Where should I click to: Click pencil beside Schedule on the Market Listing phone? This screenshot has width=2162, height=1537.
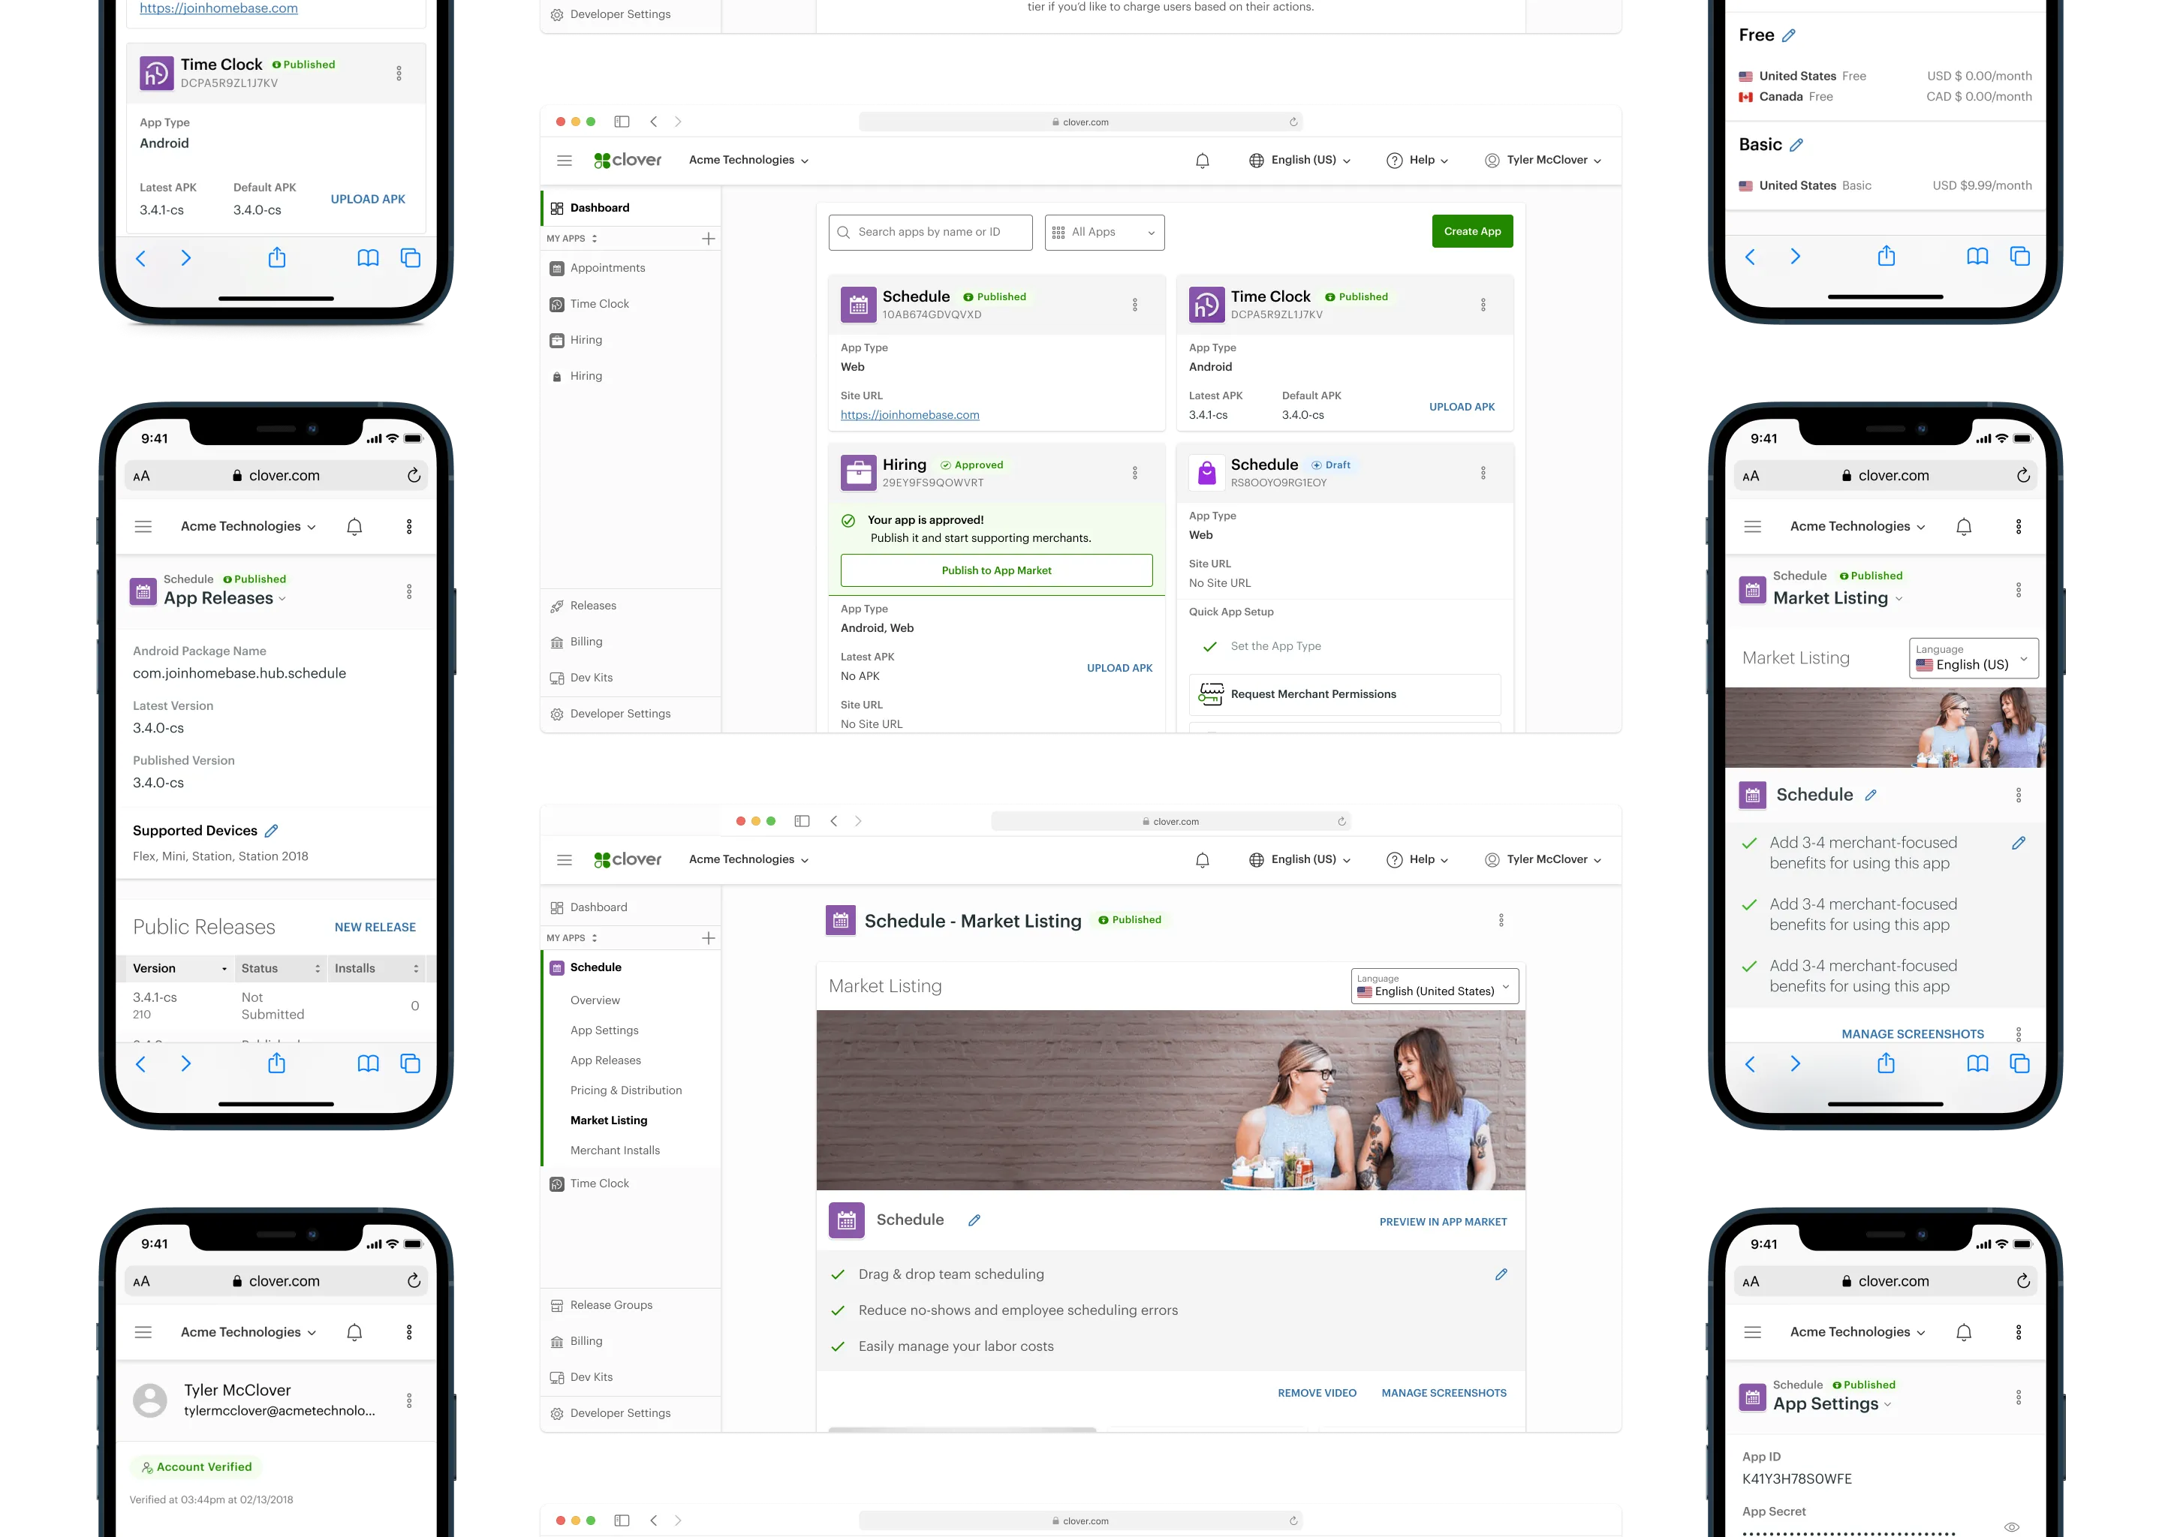(1871, 795)
